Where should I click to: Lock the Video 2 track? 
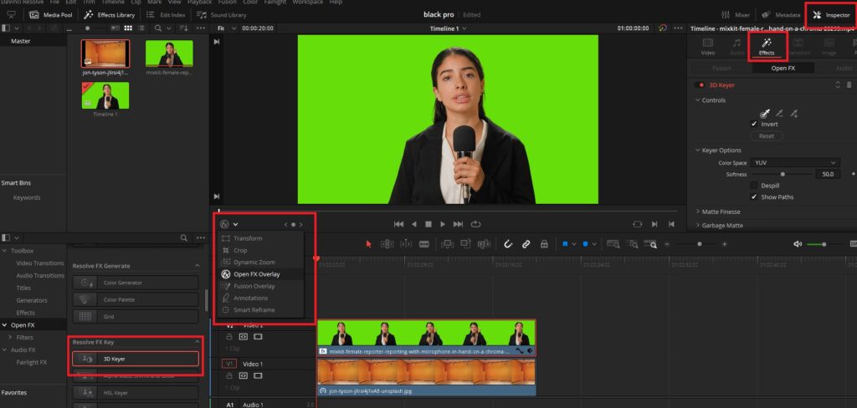click(229, 336)
